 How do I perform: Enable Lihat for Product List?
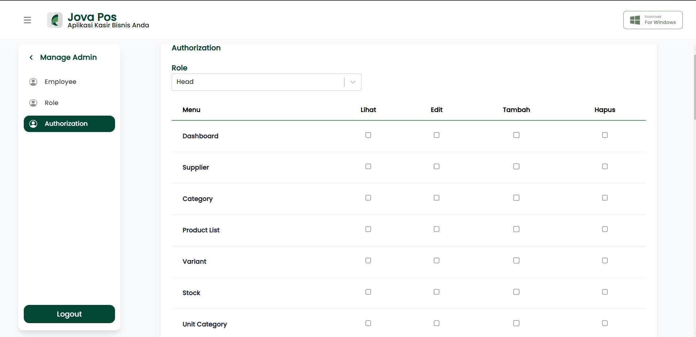[368, 229]
